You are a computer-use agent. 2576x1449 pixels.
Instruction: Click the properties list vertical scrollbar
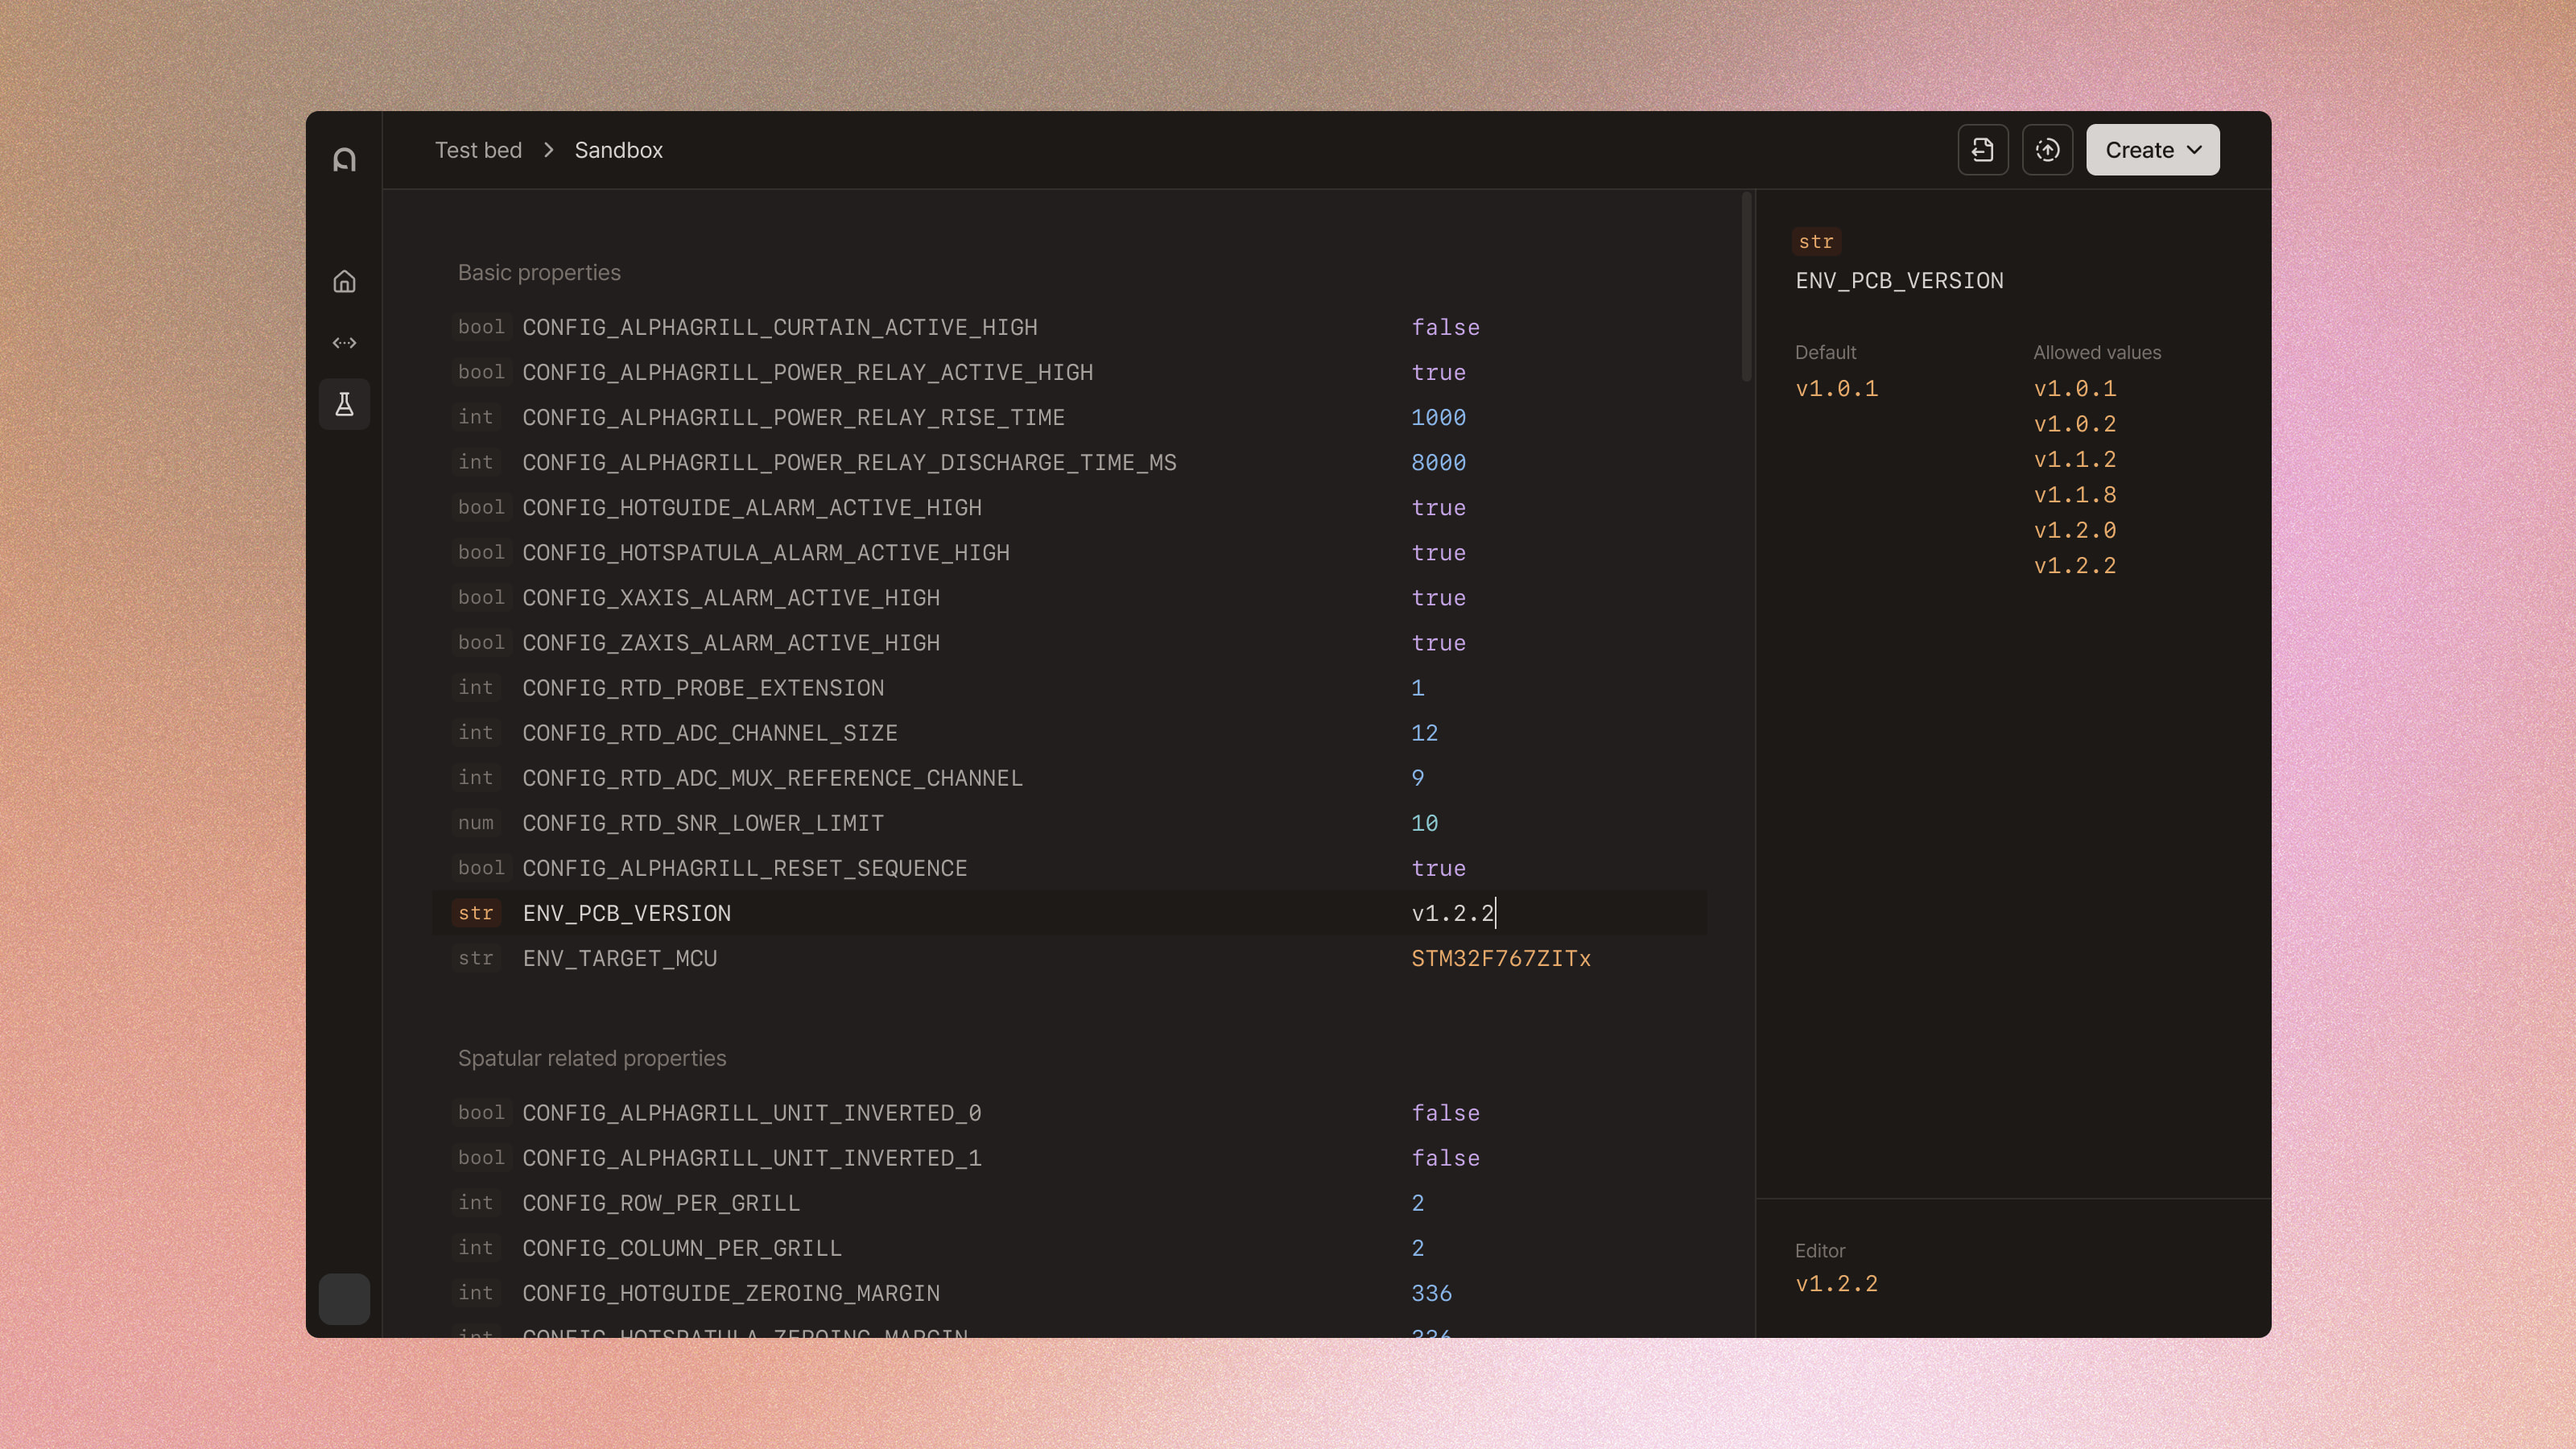coord(1746,287)
